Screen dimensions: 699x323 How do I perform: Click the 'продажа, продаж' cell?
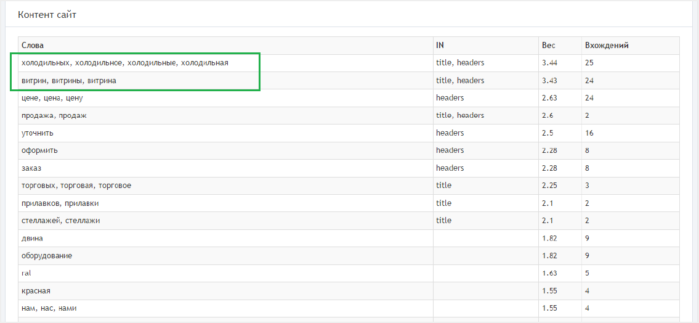(x=225, y=115)
